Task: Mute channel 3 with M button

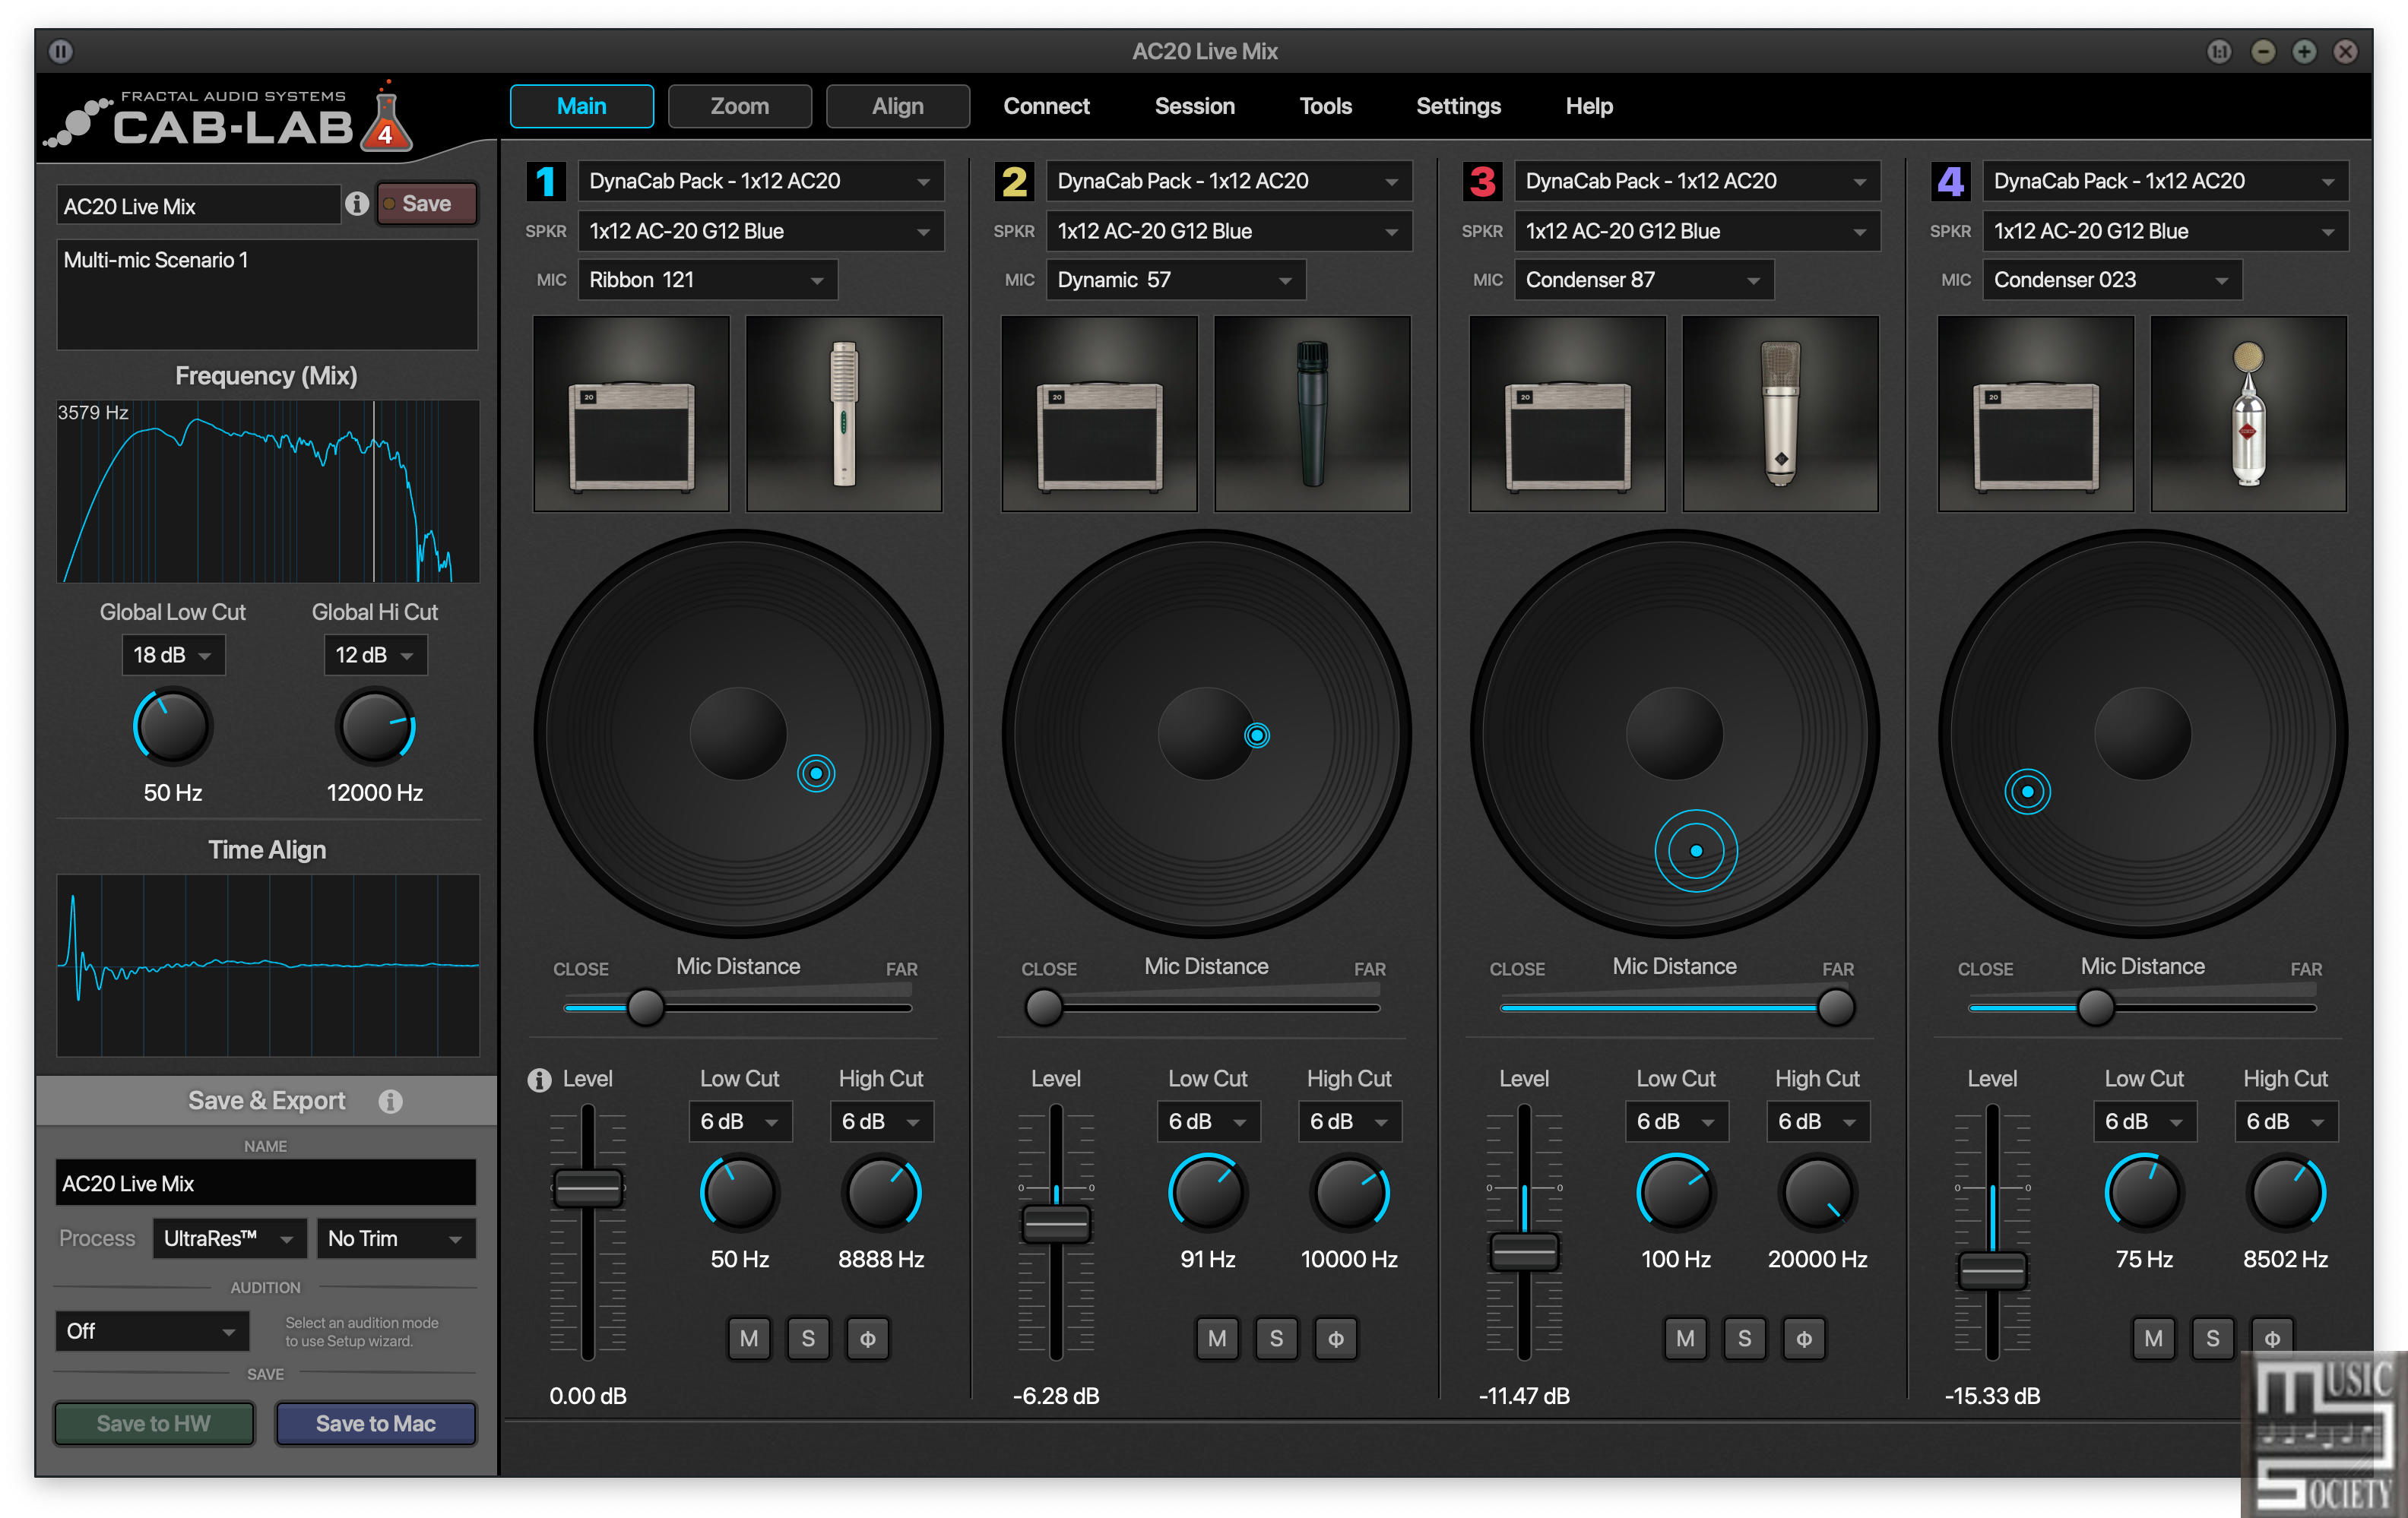Action: pos(1685,1338)
